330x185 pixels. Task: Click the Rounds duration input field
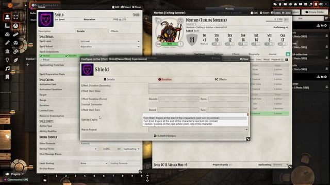[179, 99]
